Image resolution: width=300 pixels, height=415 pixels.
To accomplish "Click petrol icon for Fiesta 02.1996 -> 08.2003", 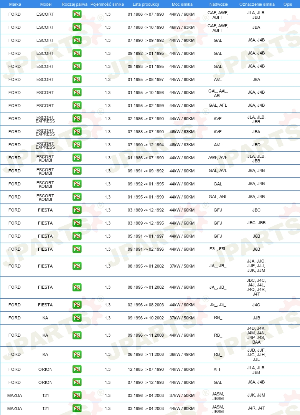I will coord(77,305).
